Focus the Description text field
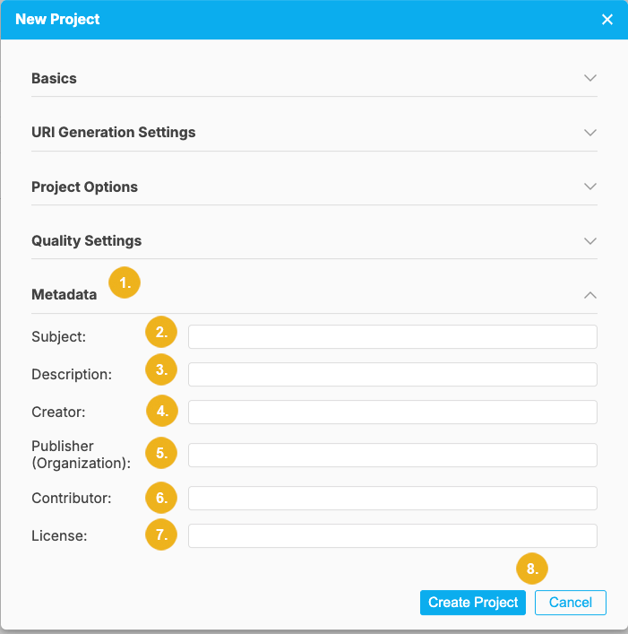Viewport: 628px width, 634px height. point(392,374)
